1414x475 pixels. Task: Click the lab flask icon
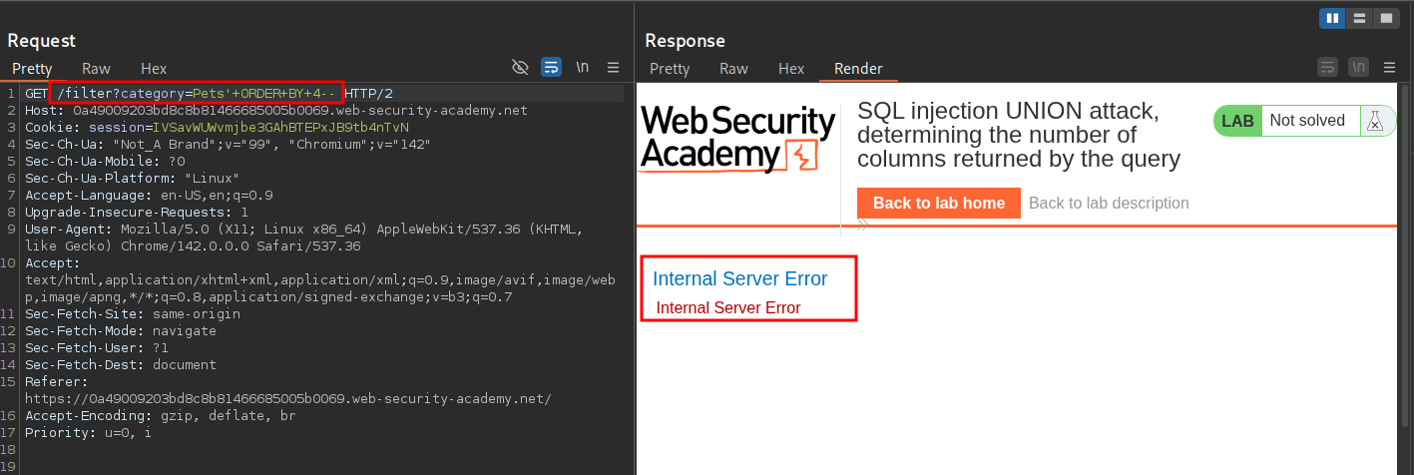pos(1376,122)
